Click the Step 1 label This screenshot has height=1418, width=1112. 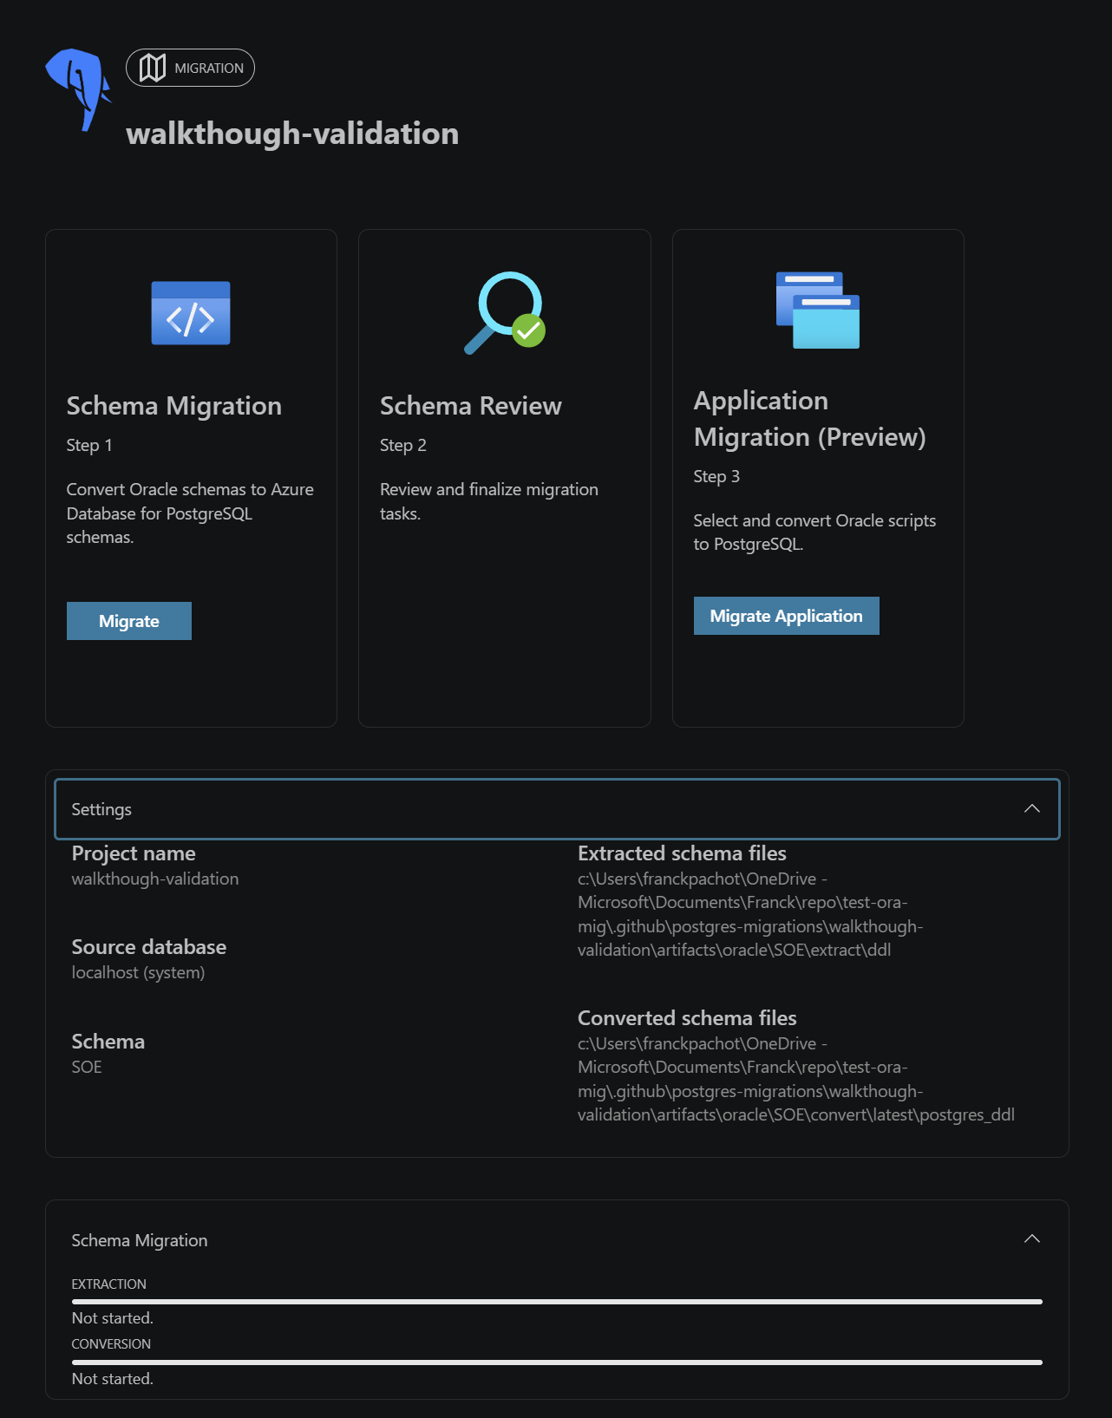pos(89,445)
